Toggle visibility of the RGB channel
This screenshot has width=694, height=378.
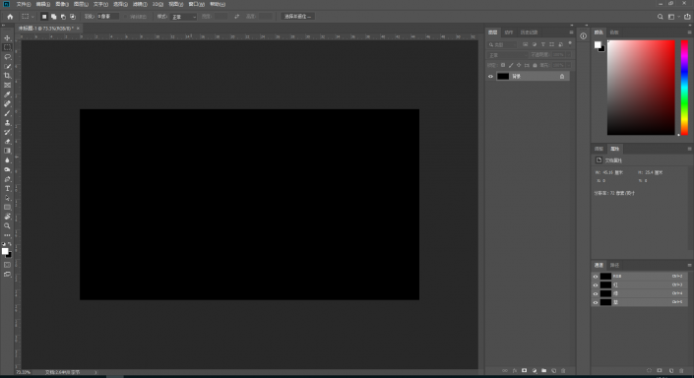(x=596, y=277)
